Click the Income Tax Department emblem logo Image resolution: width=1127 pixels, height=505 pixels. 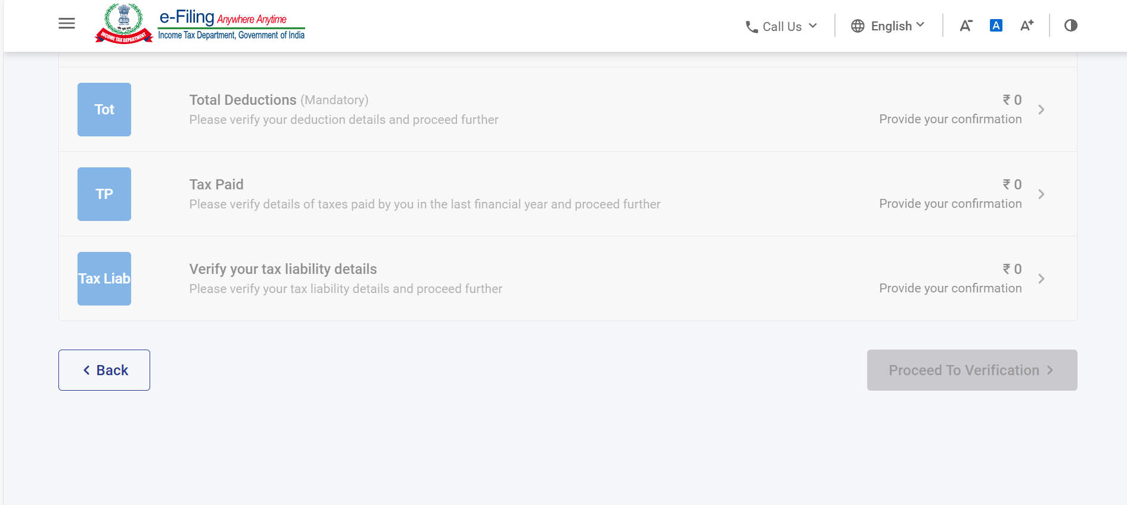click(124, 24)
